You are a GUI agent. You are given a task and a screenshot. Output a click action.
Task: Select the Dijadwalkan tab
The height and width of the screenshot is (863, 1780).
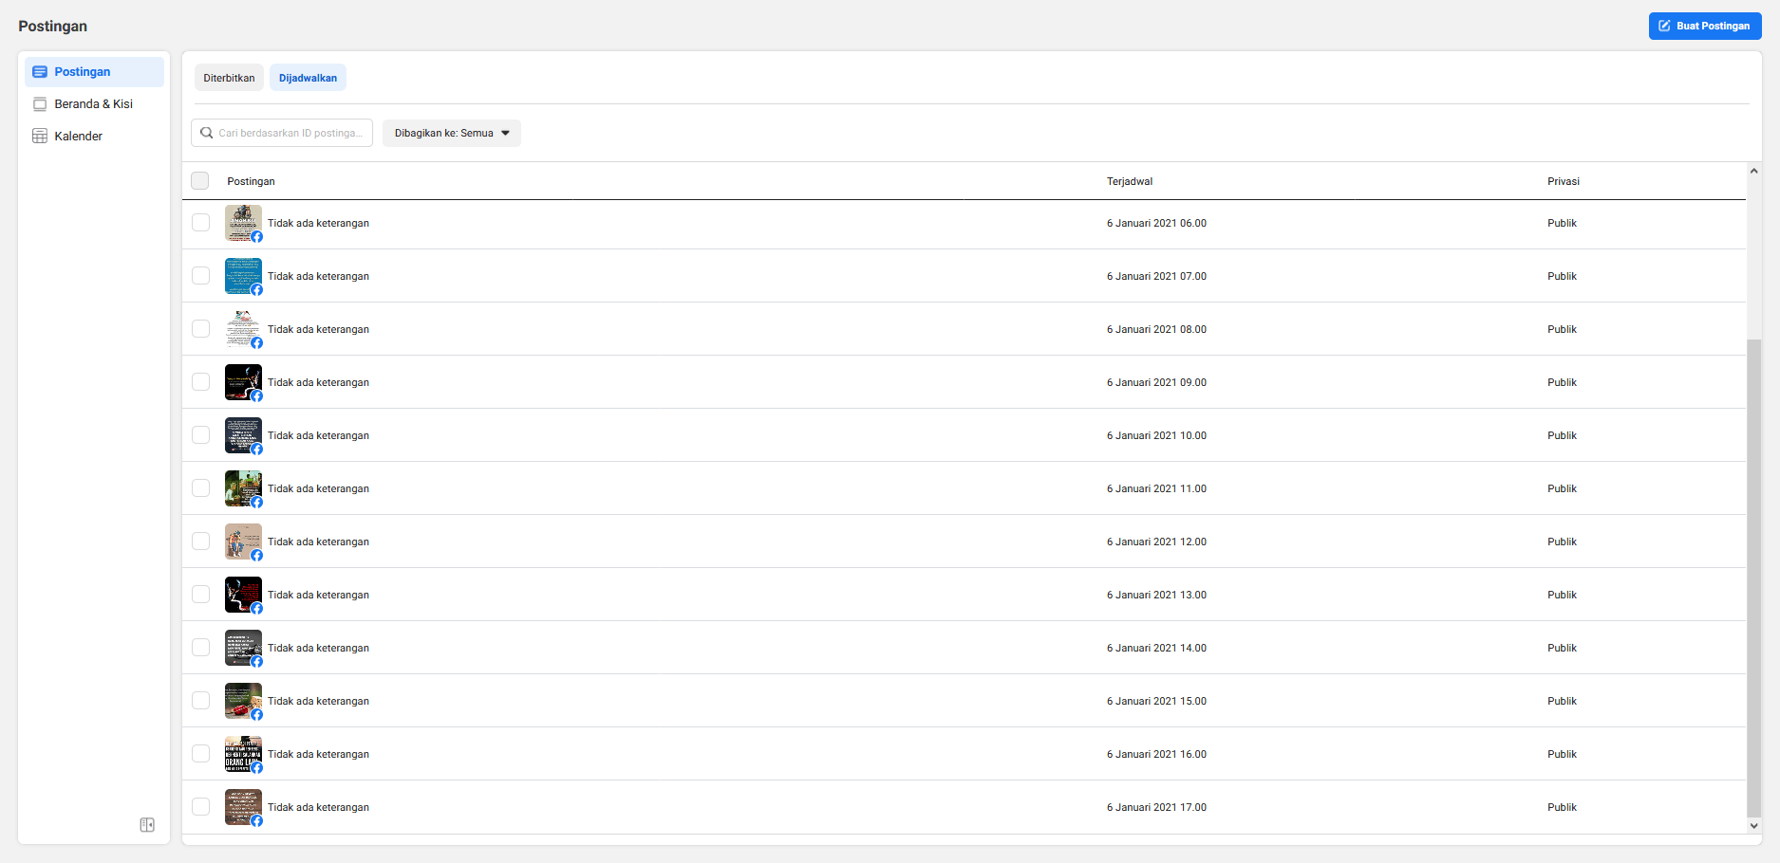coord(308,78)
